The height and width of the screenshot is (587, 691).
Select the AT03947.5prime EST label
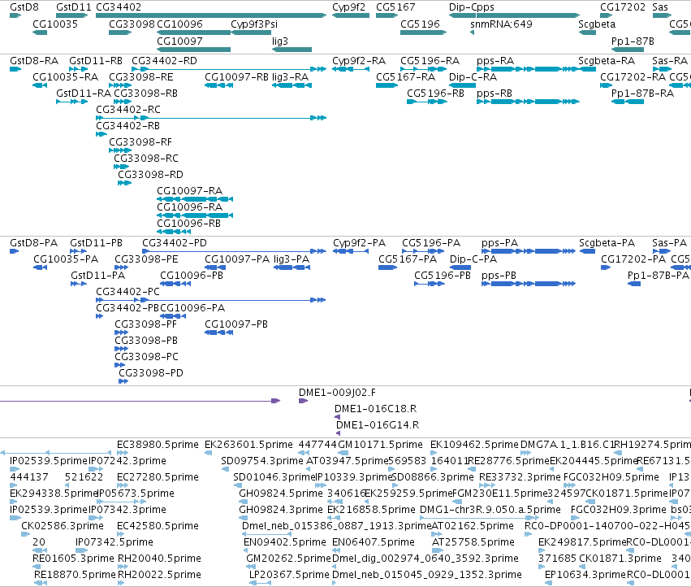pyautogui.click(x=347, y=461)
